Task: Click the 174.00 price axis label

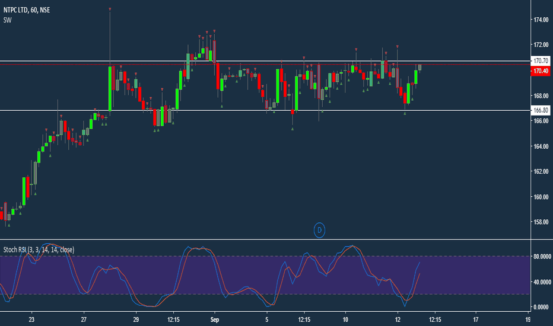Action: [541, 20]
